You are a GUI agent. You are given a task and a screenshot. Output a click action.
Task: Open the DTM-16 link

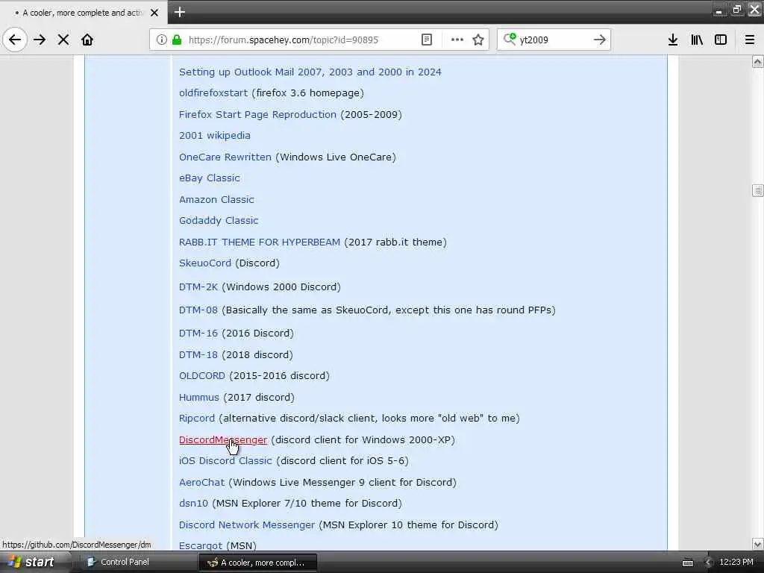pos(198,334)
